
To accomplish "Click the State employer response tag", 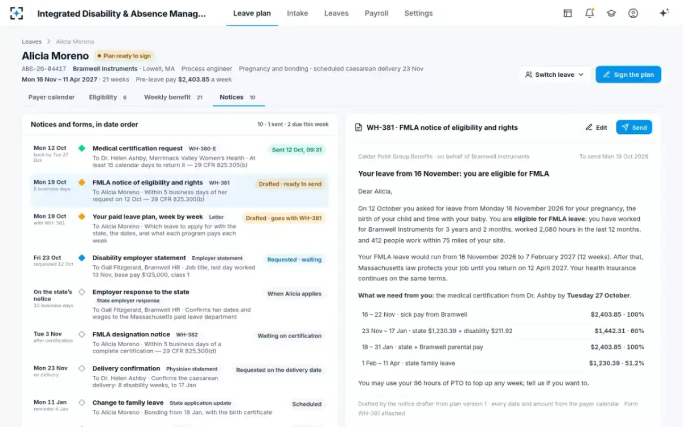I will point(128,301).
